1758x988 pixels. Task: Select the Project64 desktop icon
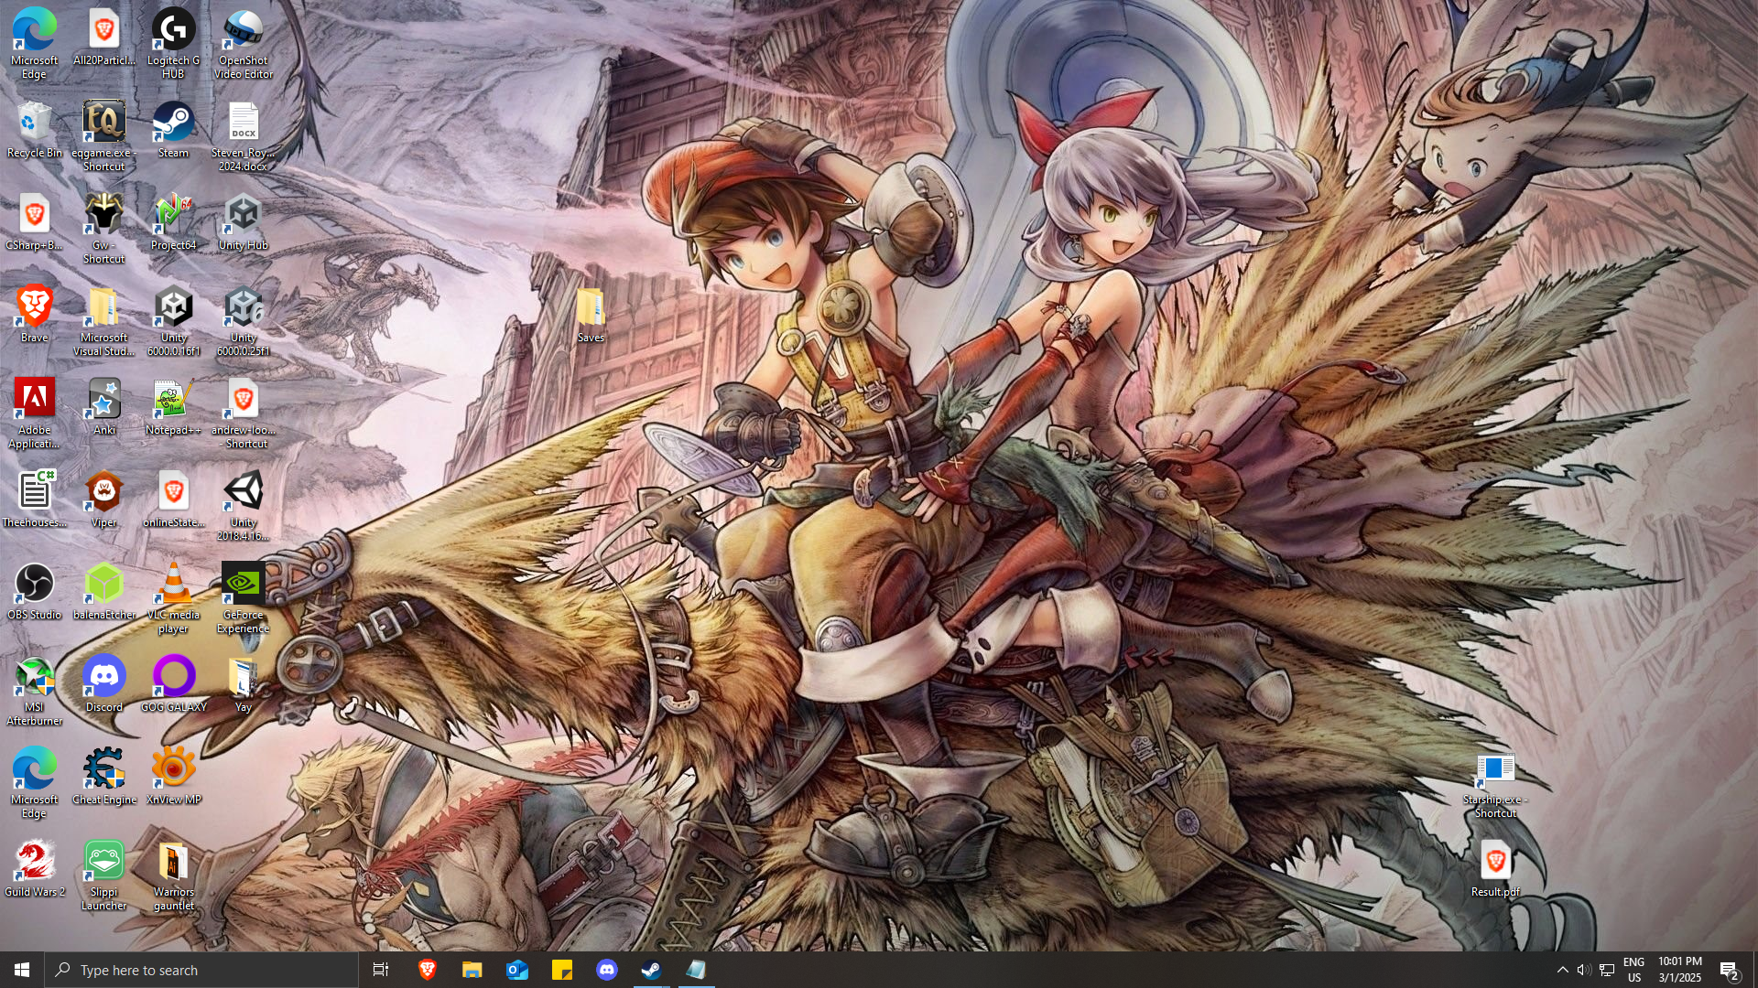(173, 223)
